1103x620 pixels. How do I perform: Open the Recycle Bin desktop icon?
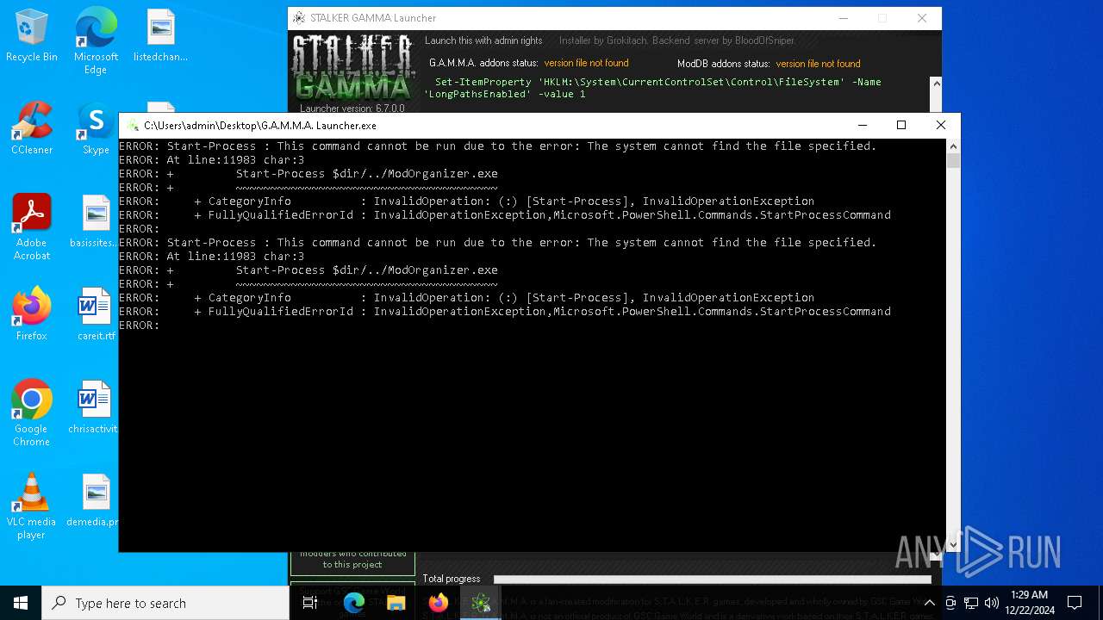[32, 36]
